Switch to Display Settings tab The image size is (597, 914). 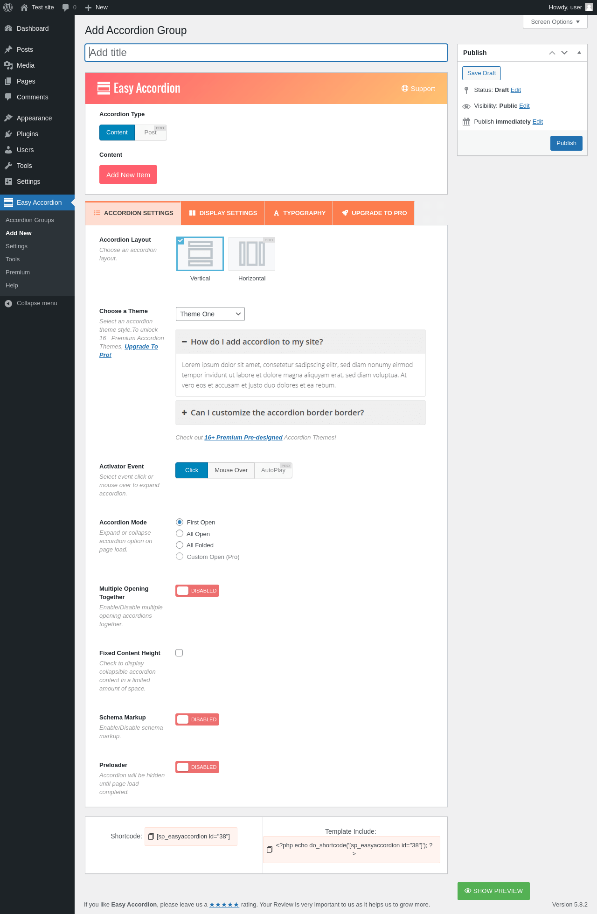(x=223, y=213)
